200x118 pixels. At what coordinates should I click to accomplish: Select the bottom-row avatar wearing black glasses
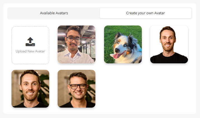click(x=76, y=89)
